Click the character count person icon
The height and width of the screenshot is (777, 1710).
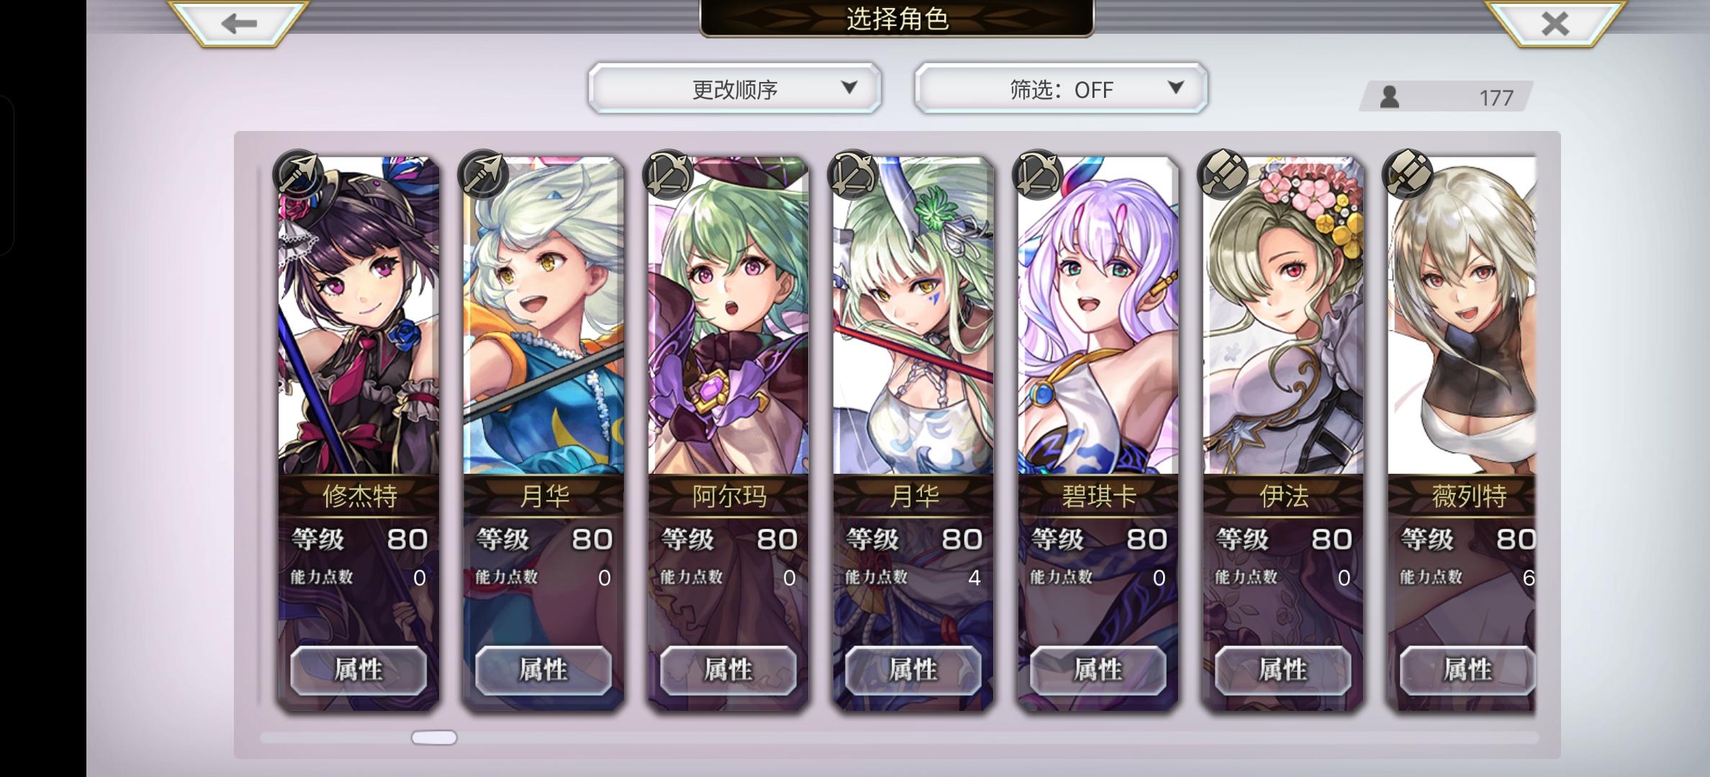[x=1389, y=96]
